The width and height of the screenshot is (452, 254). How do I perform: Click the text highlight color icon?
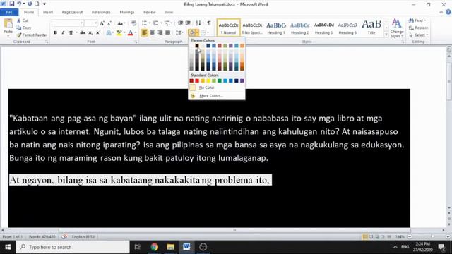point(119,33)
